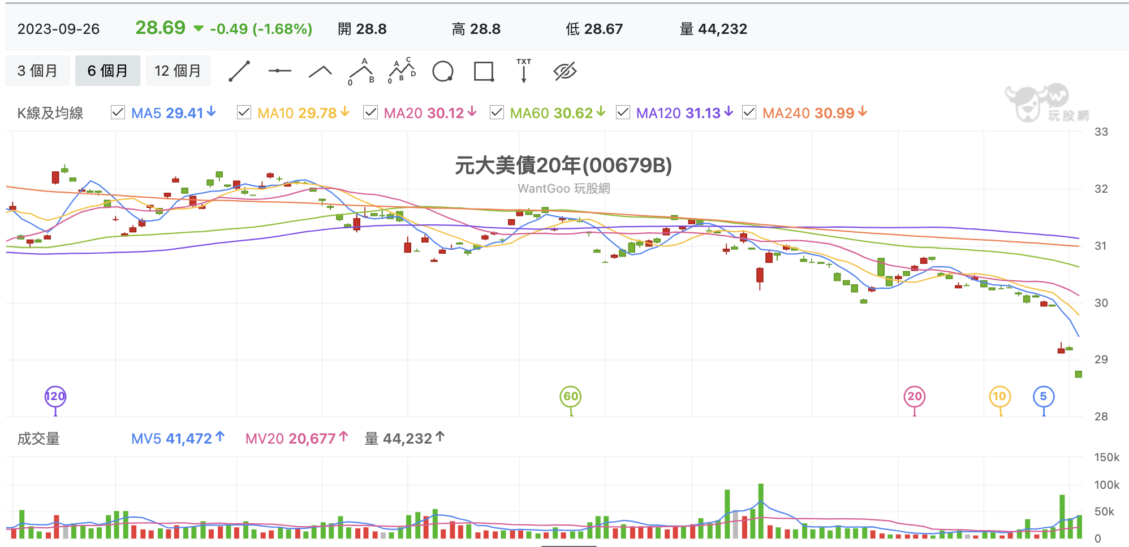Select the 6 個月 time range button
This screenshot has width=1129, height=547.
[x=107, y=71]
